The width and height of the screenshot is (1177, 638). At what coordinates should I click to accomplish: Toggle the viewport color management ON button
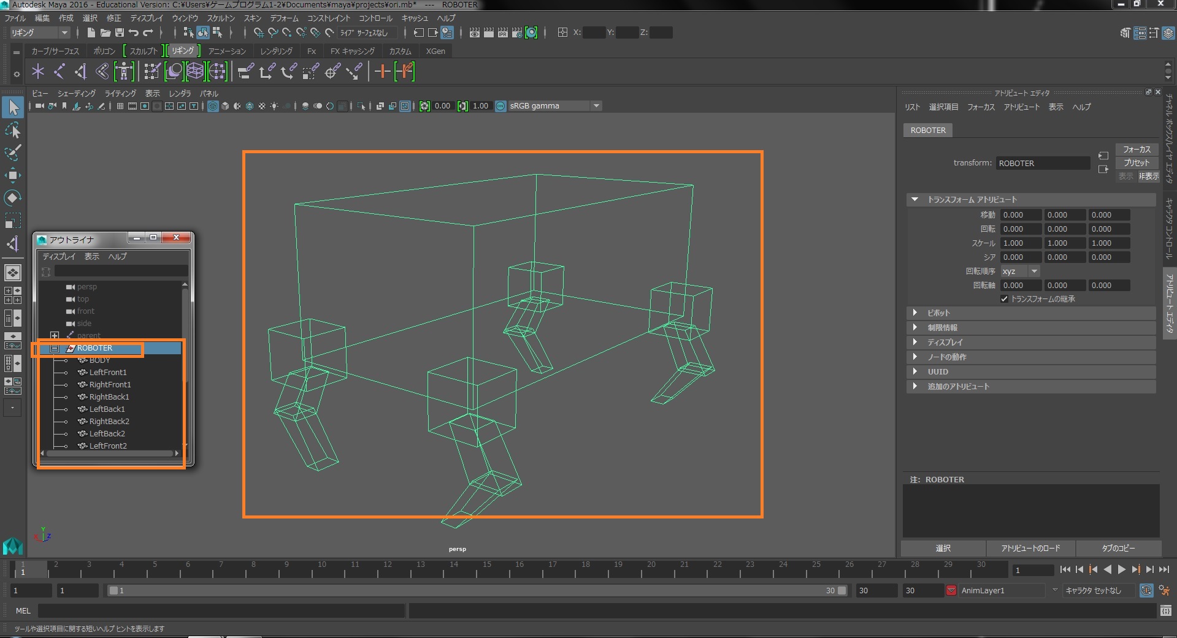[500, 106]
